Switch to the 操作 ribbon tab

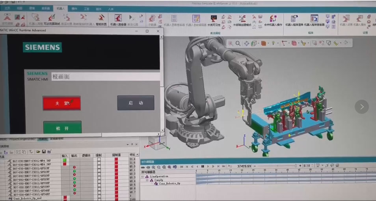click(x=74, y=9)
